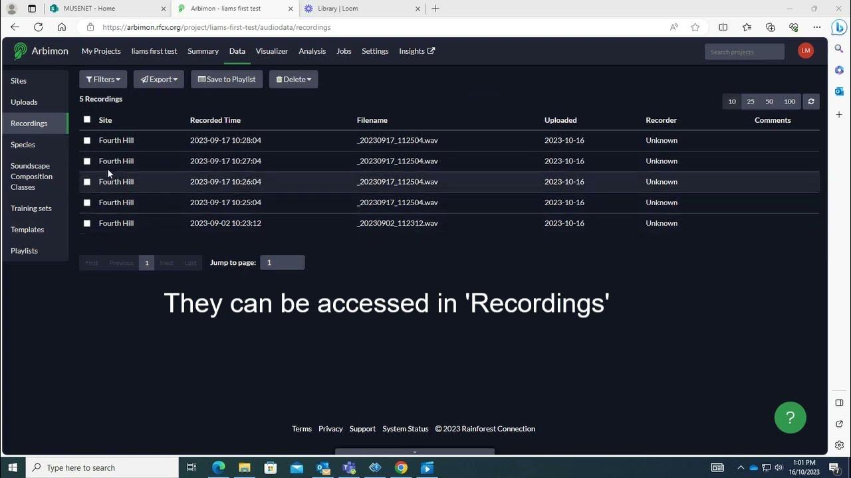This screenshot has width=851, height=478.
Task: Open Edge sidebar search icon
Action: pyautogui.click(x=839, y=49)
